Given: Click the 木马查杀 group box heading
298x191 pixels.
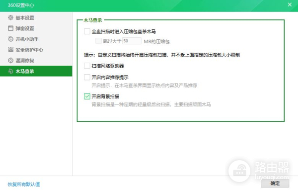Looking at the screenshot, I should point(93,20).
